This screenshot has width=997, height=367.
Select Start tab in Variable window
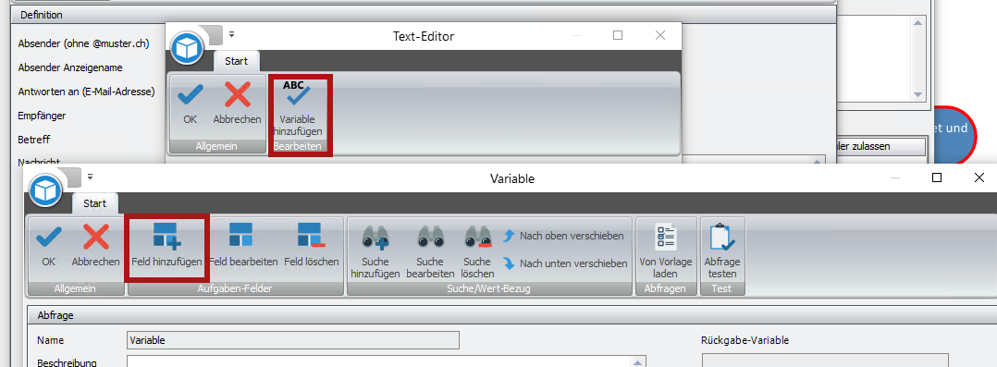click(94, 203)
